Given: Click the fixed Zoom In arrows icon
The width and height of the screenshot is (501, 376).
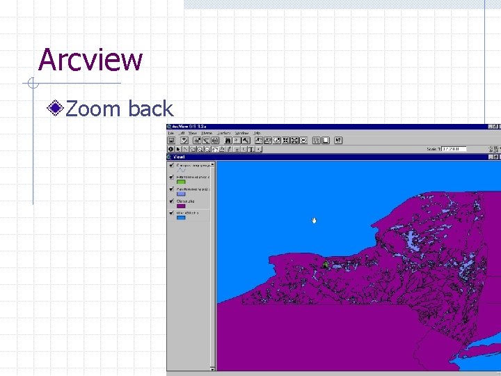Looking at the screenshot, I should [x=286, y=141].
